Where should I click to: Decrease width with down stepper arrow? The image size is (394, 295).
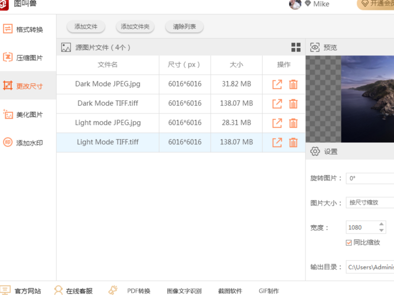[381, 230]
